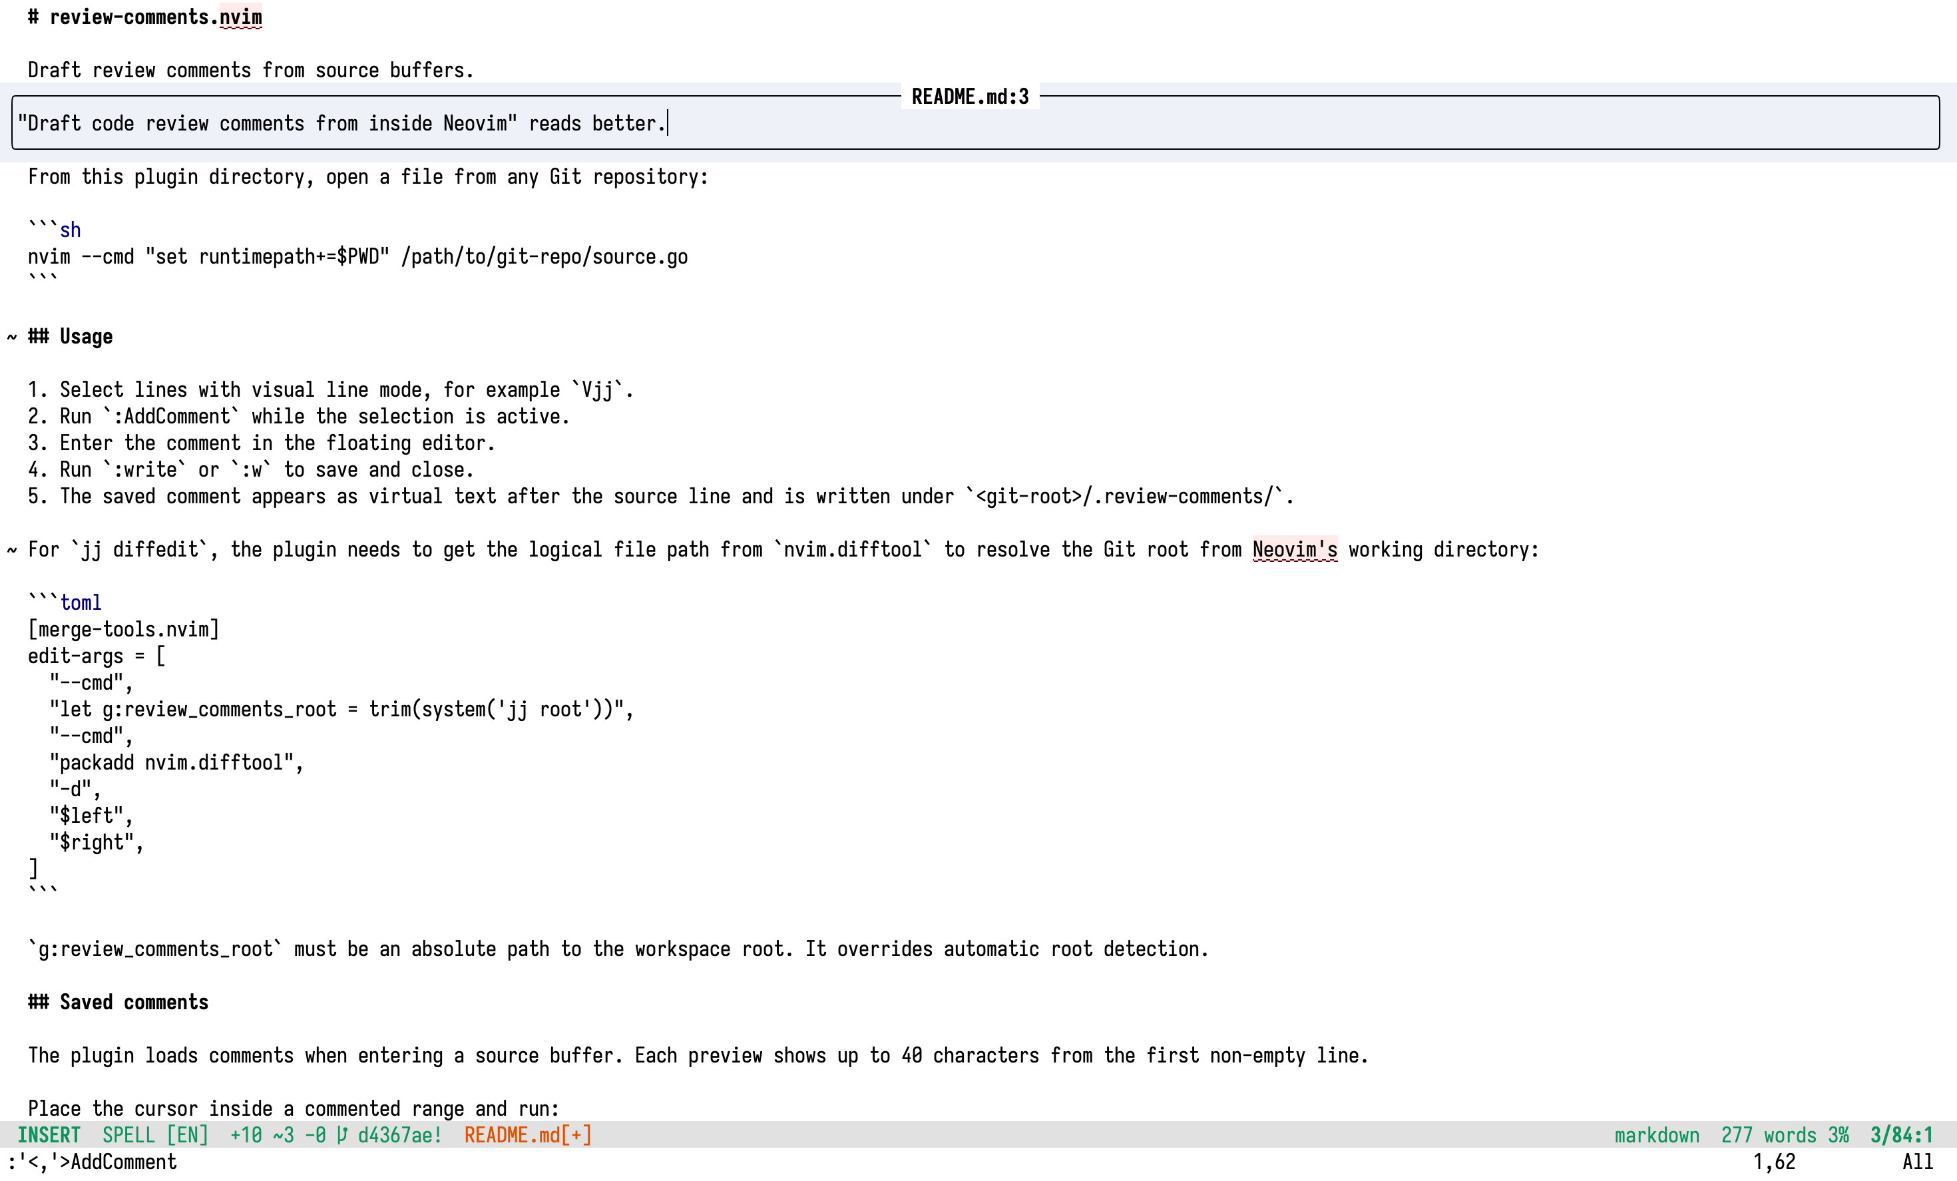1957x1181 pixels.
Task: Click the '1,62' ruler position at bottom right
Action: (1775, 1162)
